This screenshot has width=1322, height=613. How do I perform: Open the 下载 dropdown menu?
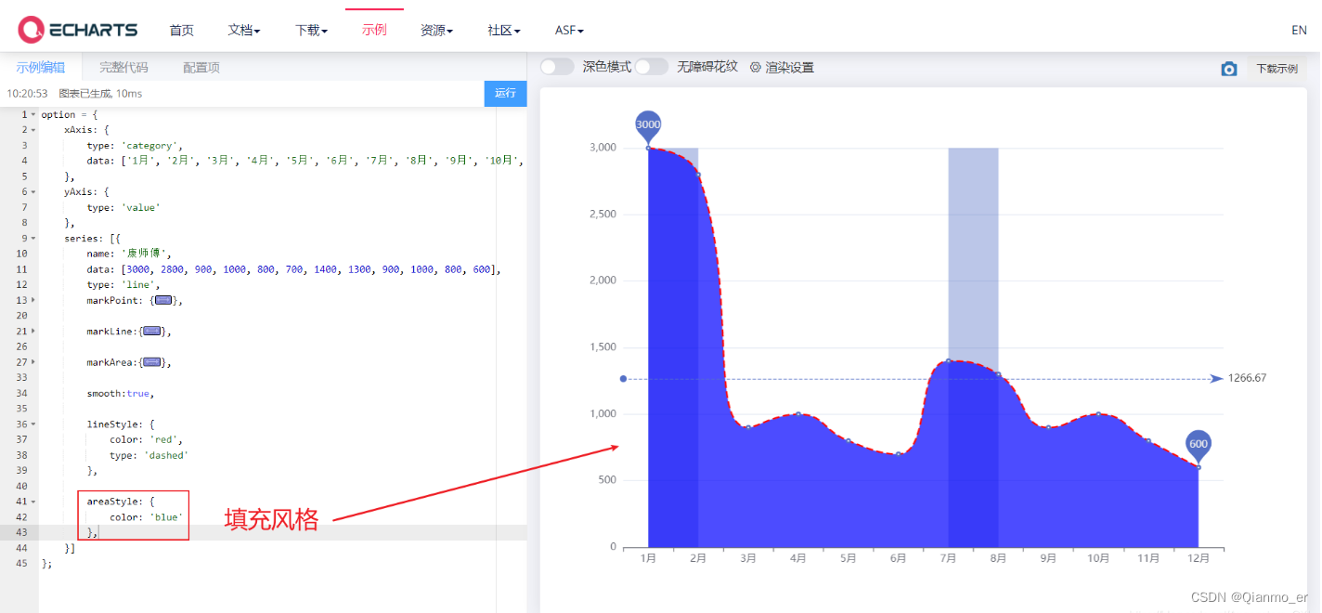coord(310,29)
